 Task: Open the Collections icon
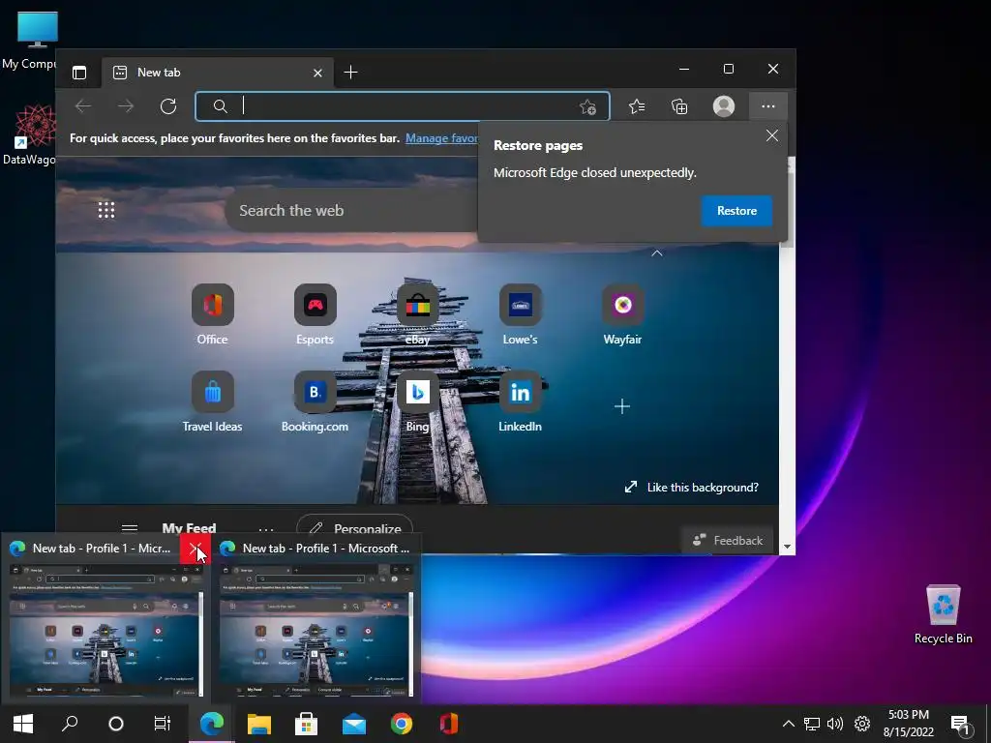pos(679,106)
